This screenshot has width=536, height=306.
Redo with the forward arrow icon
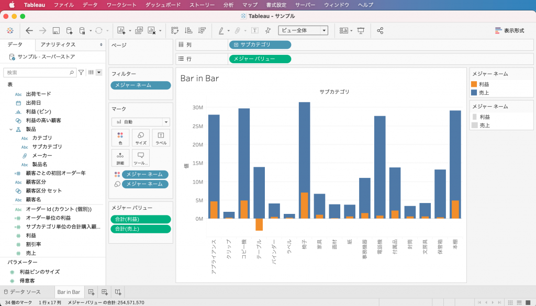(43, 31)
